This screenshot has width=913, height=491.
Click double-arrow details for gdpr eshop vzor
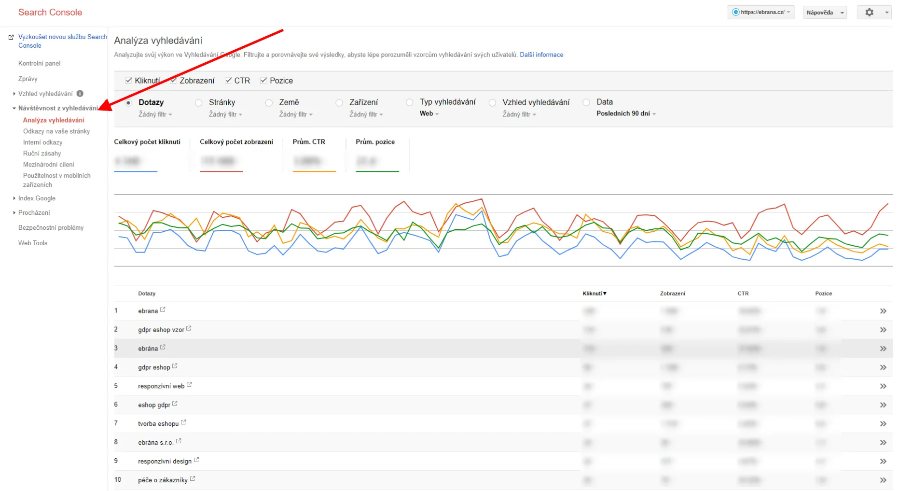point(883,330)
